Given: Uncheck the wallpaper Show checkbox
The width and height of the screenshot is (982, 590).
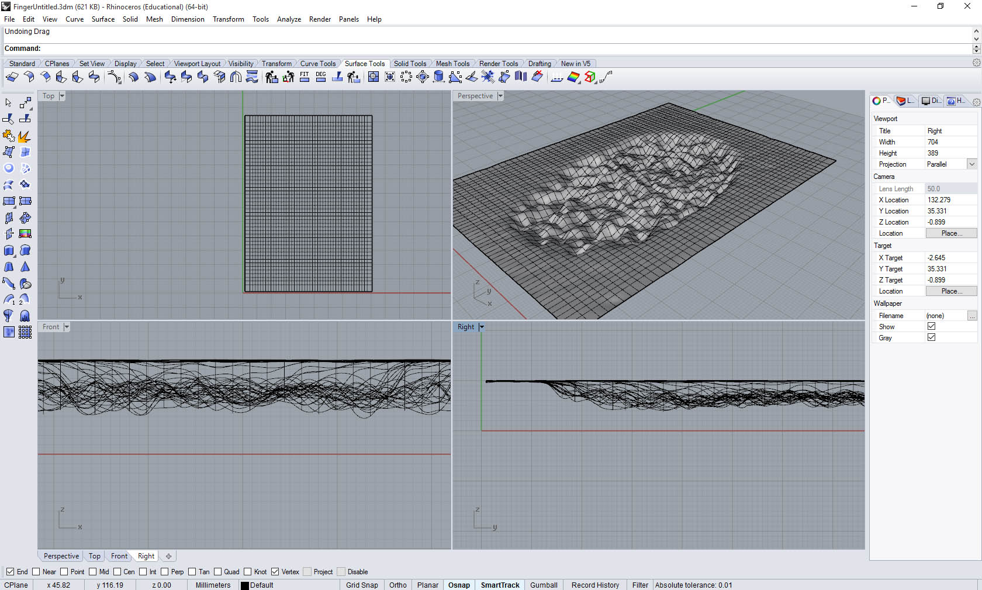Looking at the screenshot, I should tap(931, 326).
